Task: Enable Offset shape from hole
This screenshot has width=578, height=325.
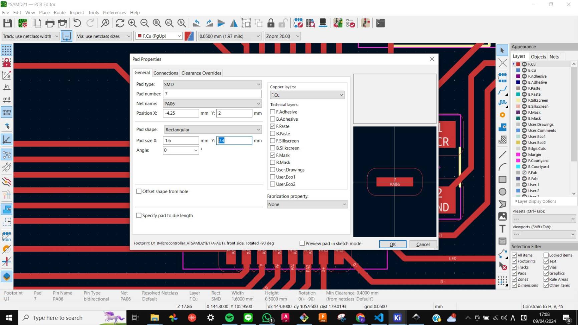Action: (139, 191)
